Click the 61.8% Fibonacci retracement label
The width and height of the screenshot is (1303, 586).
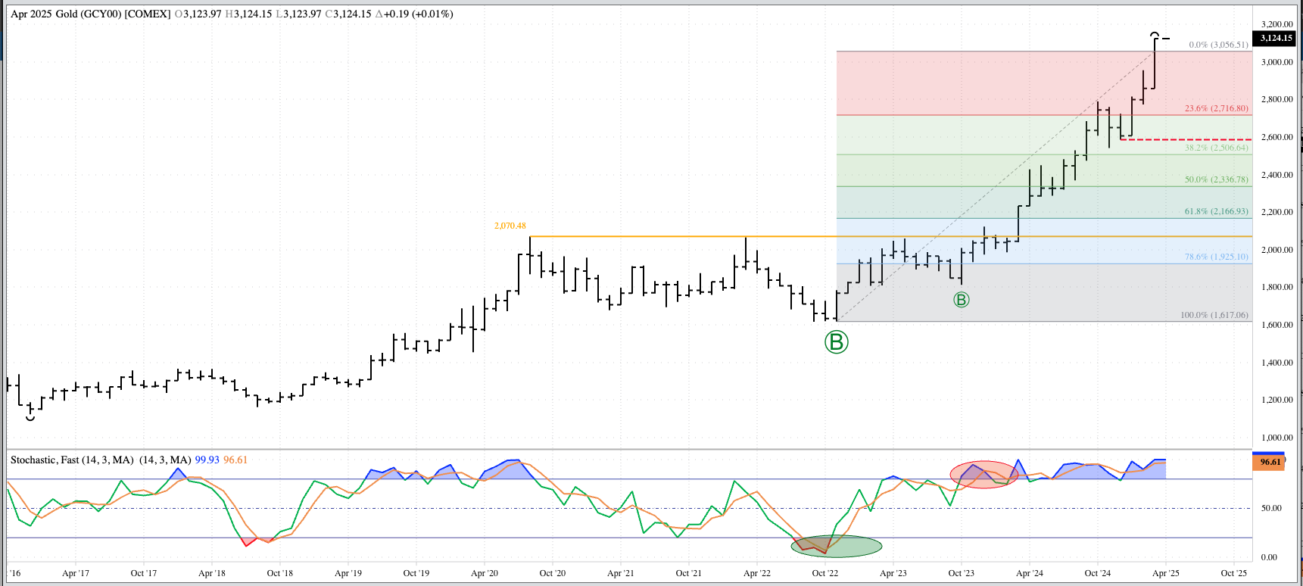point(1216,211)
